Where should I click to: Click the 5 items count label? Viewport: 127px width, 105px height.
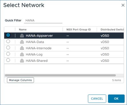(117, 80)
